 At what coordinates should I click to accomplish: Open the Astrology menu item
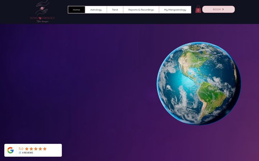point(96,10)
